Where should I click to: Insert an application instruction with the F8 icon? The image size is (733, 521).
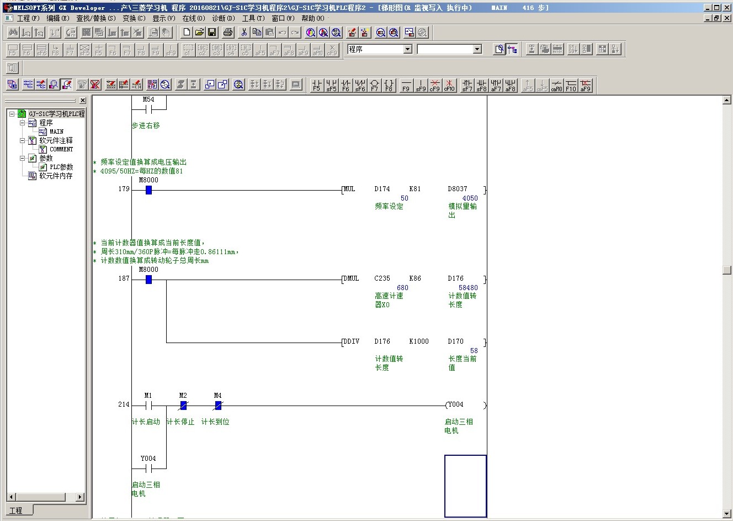click(389, 85)
